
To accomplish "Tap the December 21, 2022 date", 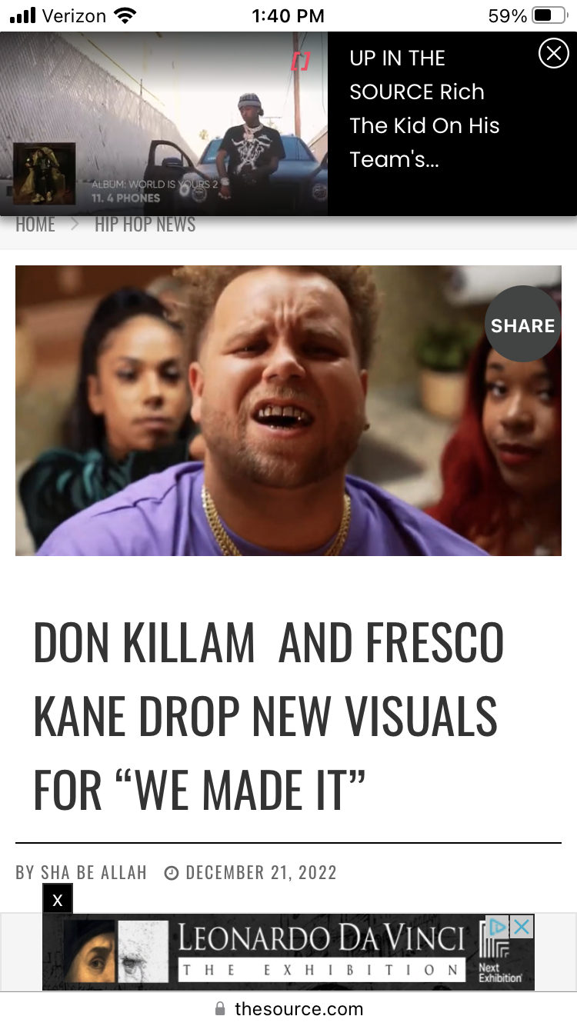I will pos(262,872).
